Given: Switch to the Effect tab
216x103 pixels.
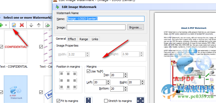Looking at the screenshot, I should 72,39.
